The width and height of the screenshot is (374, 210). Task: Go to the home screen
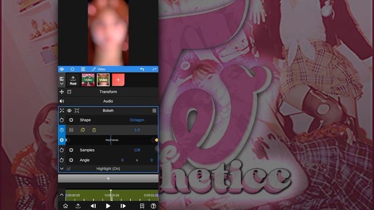[x=65, y=206]
